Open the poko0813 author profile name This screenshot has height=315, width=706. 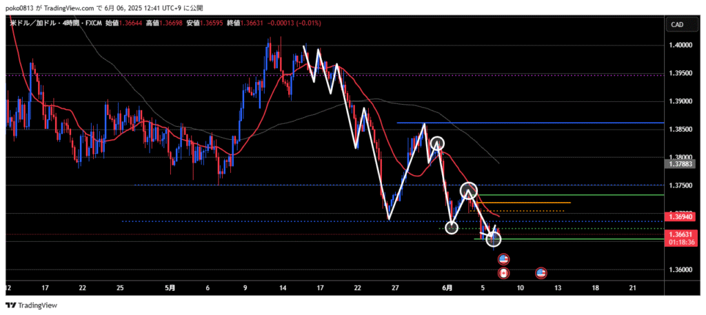click(21, 7)
